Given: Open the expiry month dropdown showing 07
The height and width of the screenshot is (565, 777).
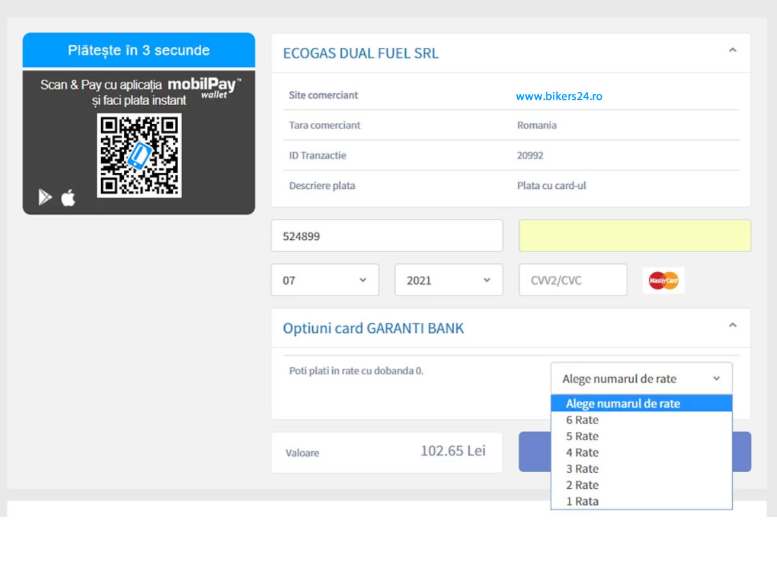Looking at the screenshot, I should point(325,280).
